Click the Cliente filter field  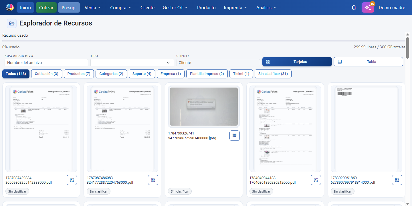218,63
